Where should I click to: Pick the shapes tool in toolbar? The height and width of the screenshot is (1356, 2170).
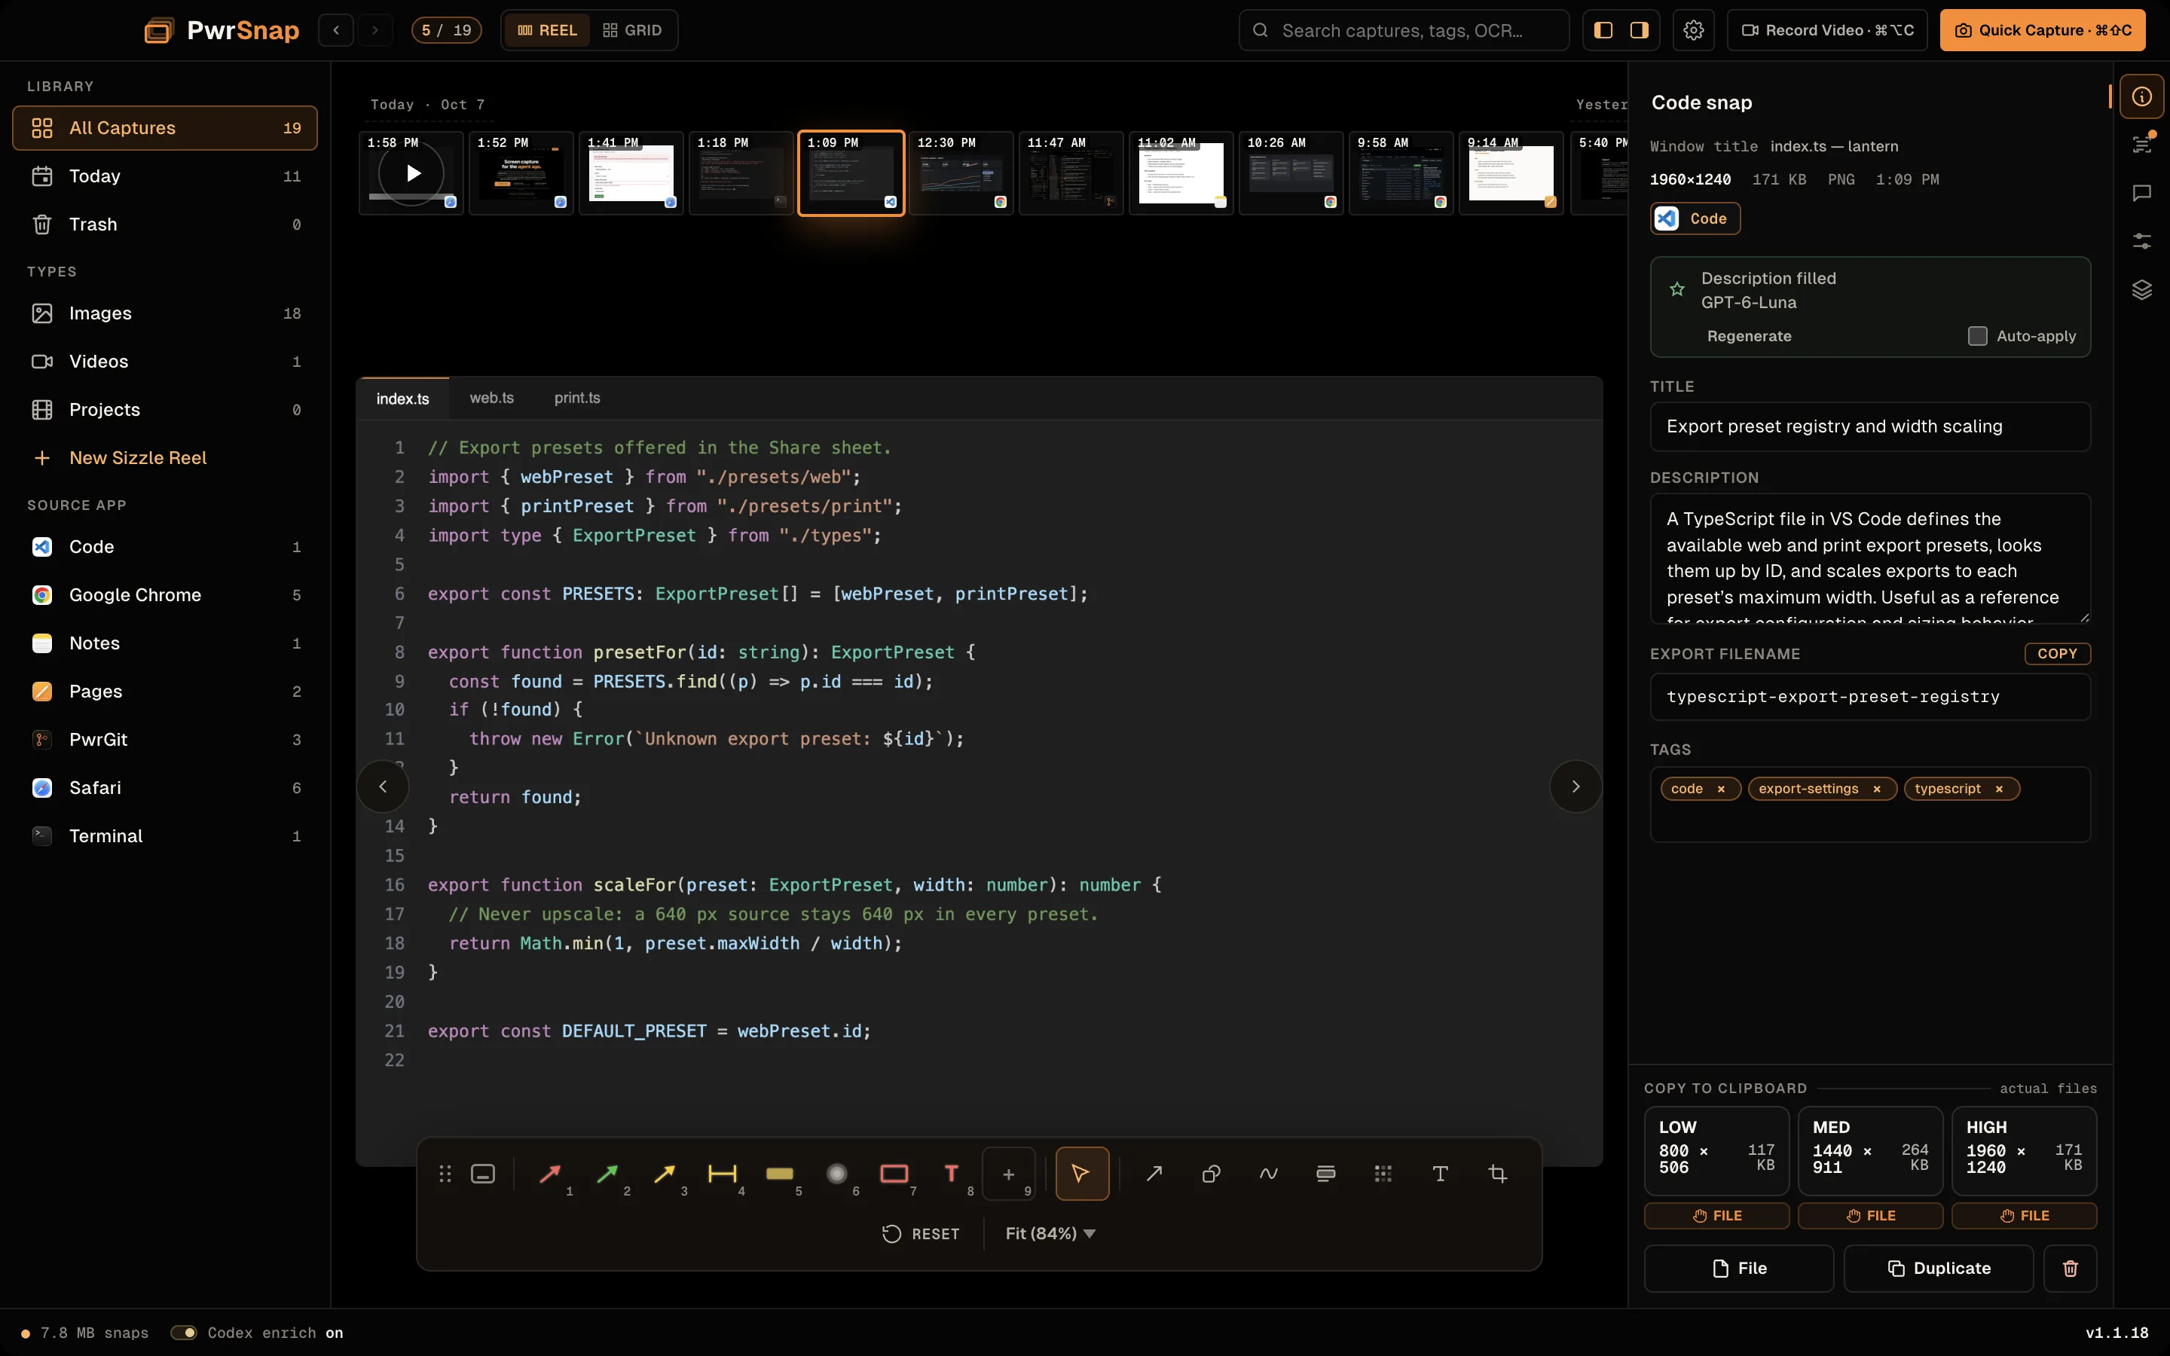pyautogui.click(x=1211, y=1173)
